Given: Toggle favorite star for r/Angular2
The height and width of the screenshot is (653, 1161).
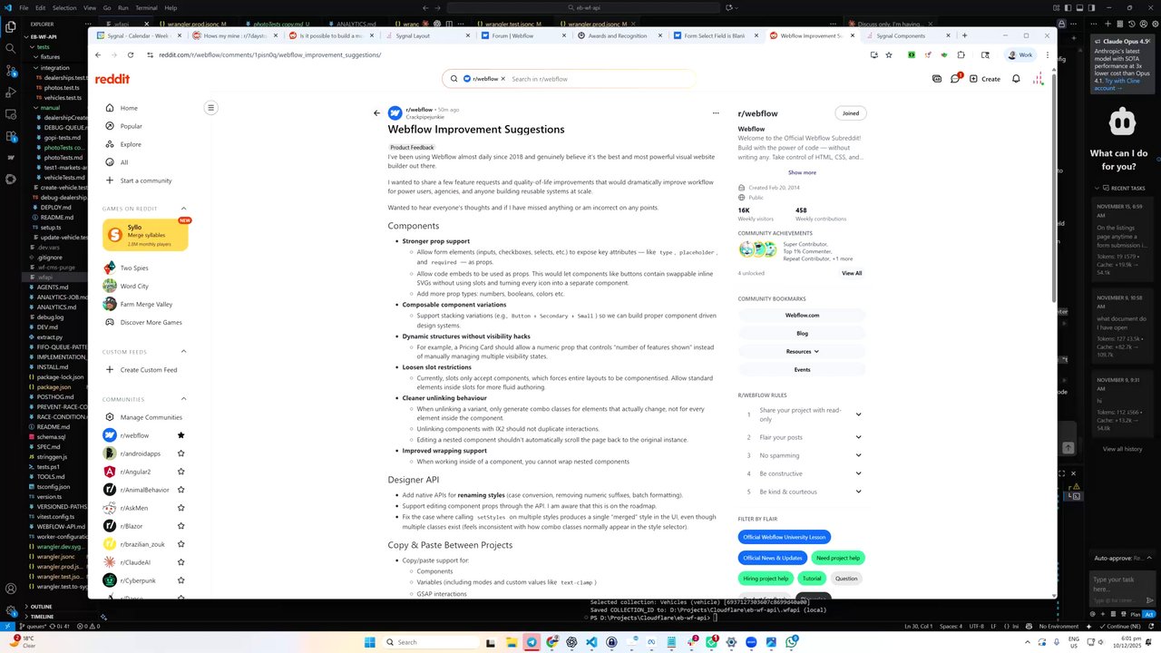Looking at the screenshot, I should point(181,472).
